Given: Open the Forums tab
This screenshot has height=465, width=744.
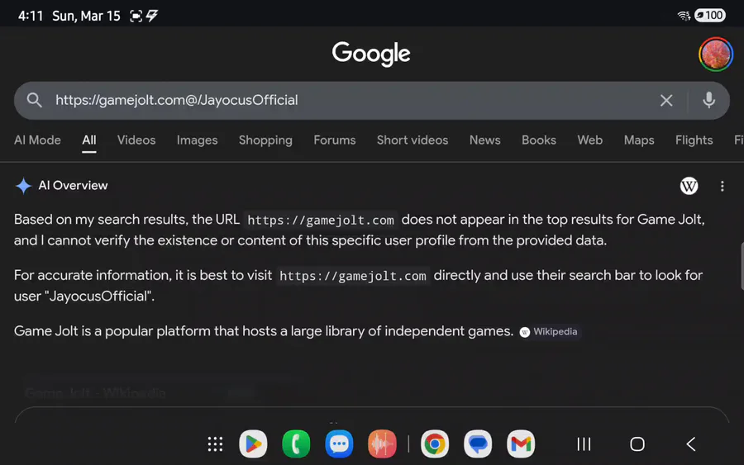Looking at the screenshot, I should click(335, 140).
